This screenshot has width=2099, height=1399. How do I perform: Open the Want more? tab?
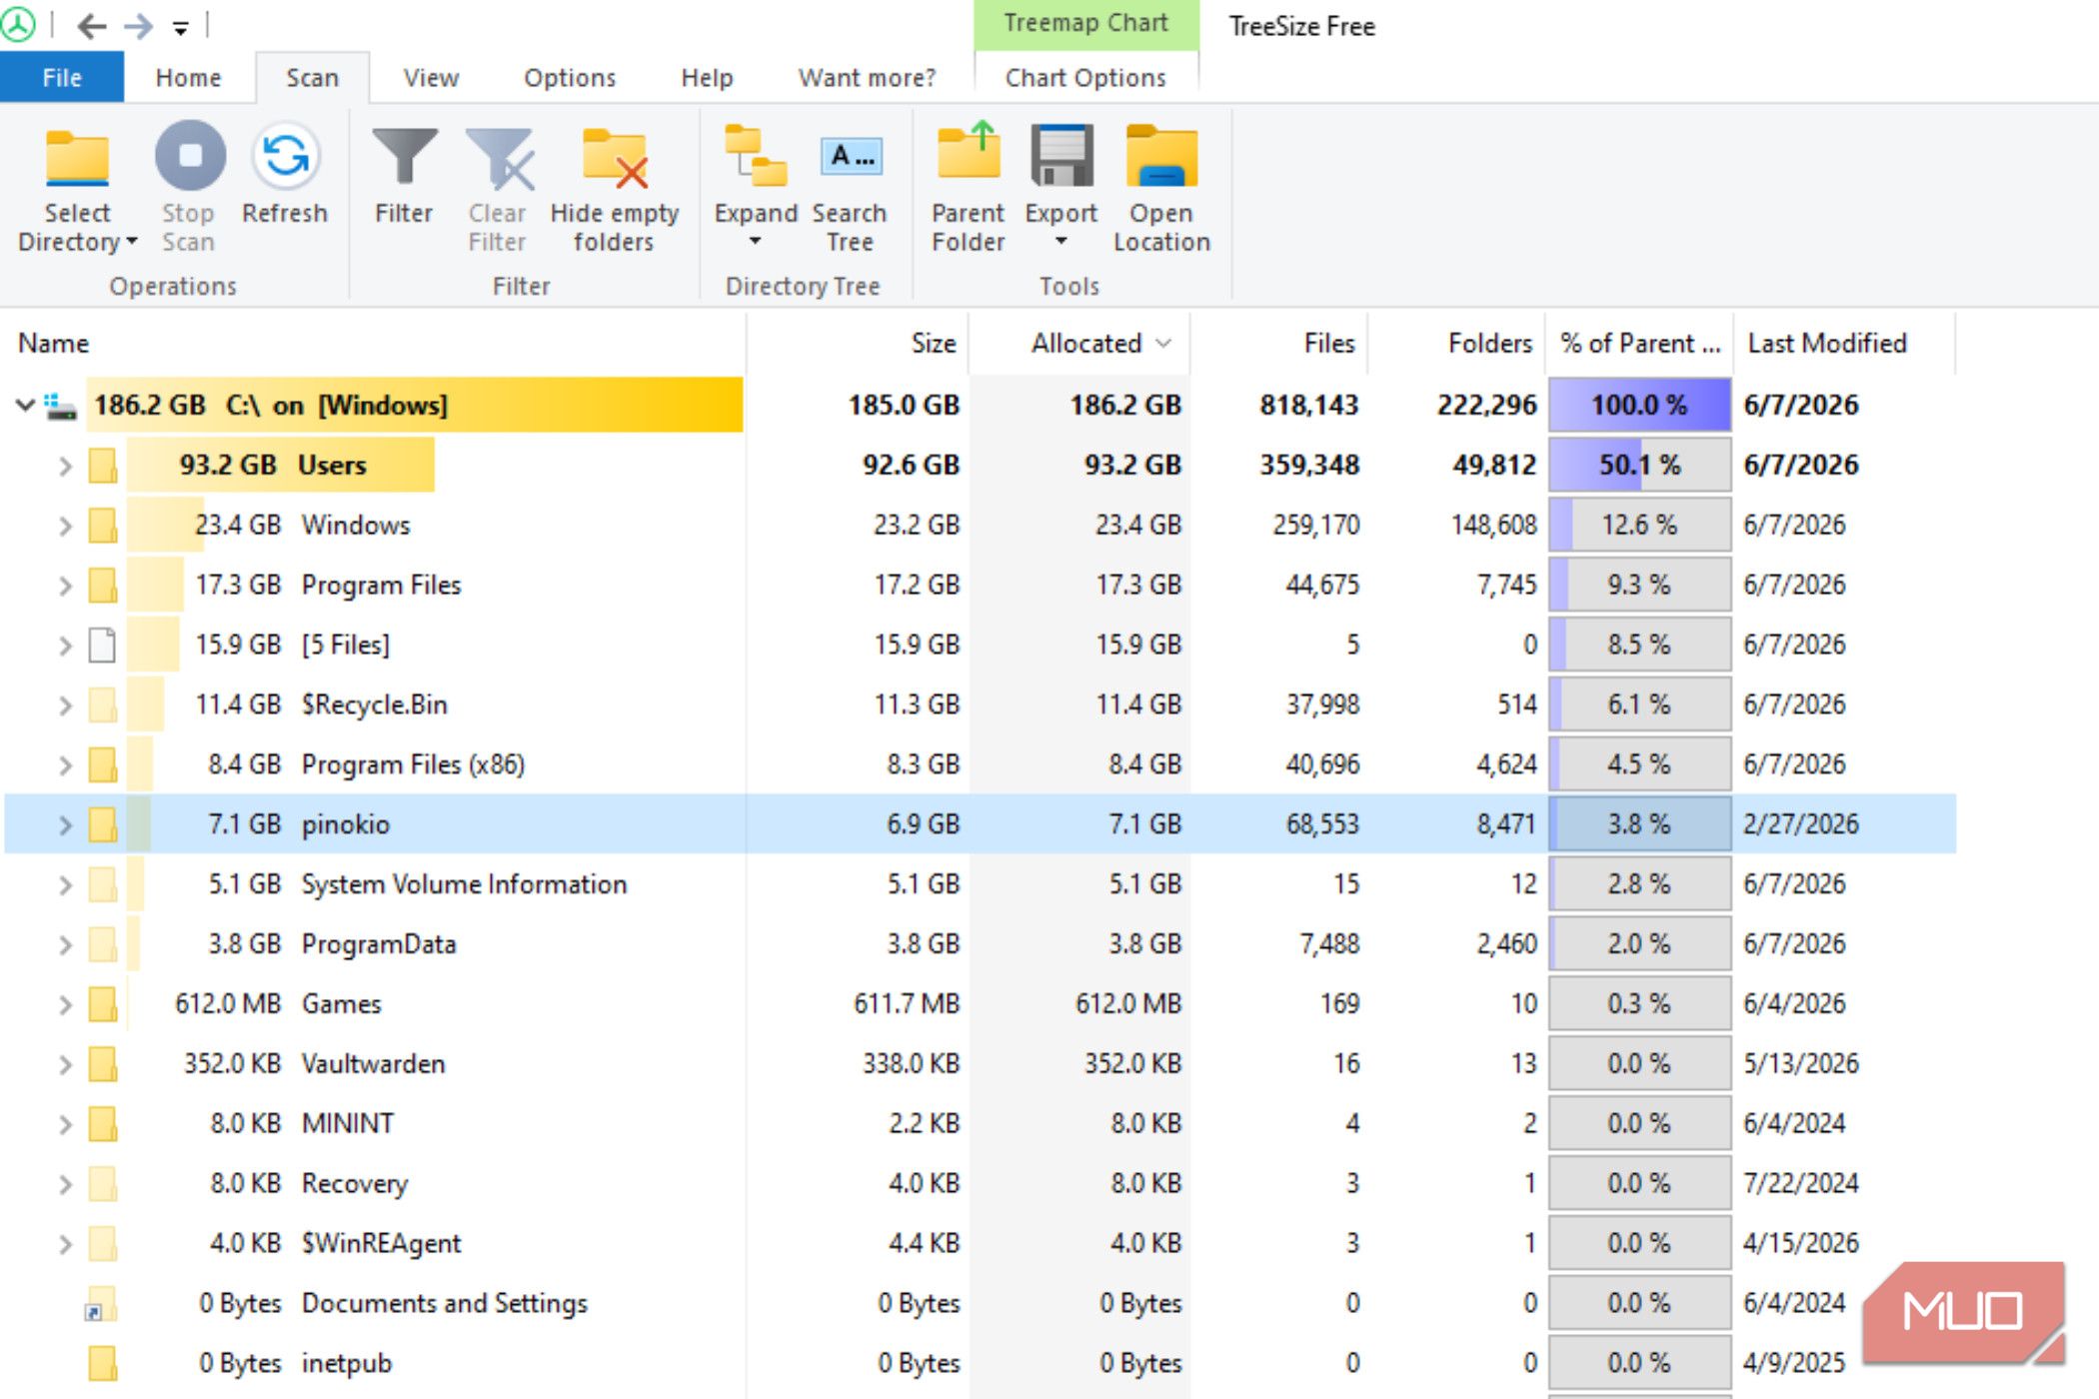tap(867, 78)
